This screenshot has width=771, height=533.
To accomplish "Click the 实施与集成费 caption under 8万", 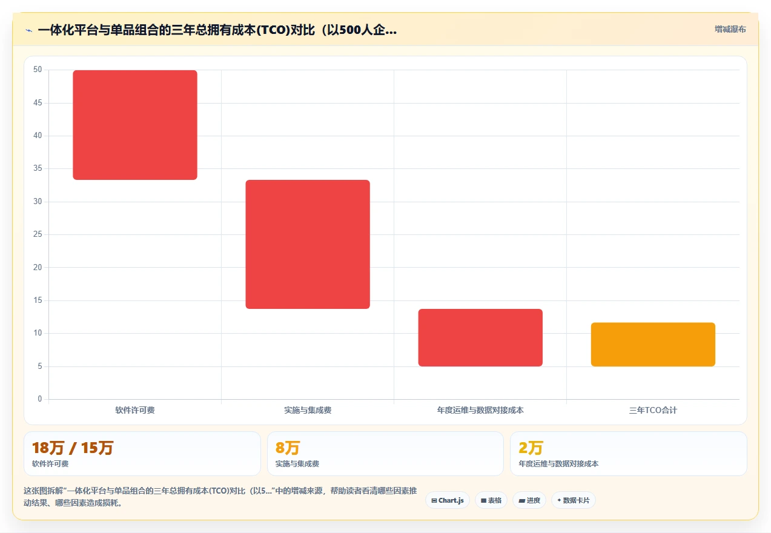I will [297, 464].
